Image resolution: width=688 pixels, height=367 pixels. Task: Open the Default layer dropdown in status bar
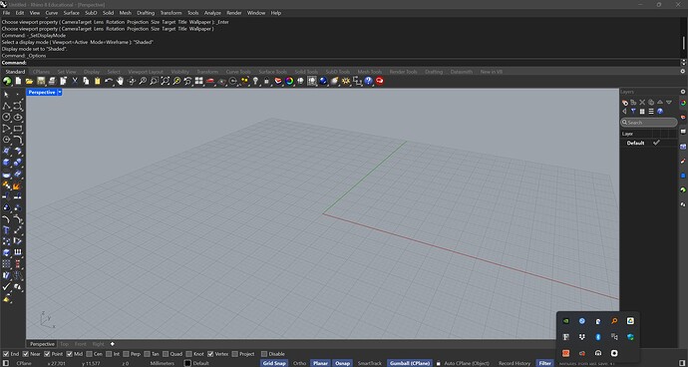click(x=201, y=363)
